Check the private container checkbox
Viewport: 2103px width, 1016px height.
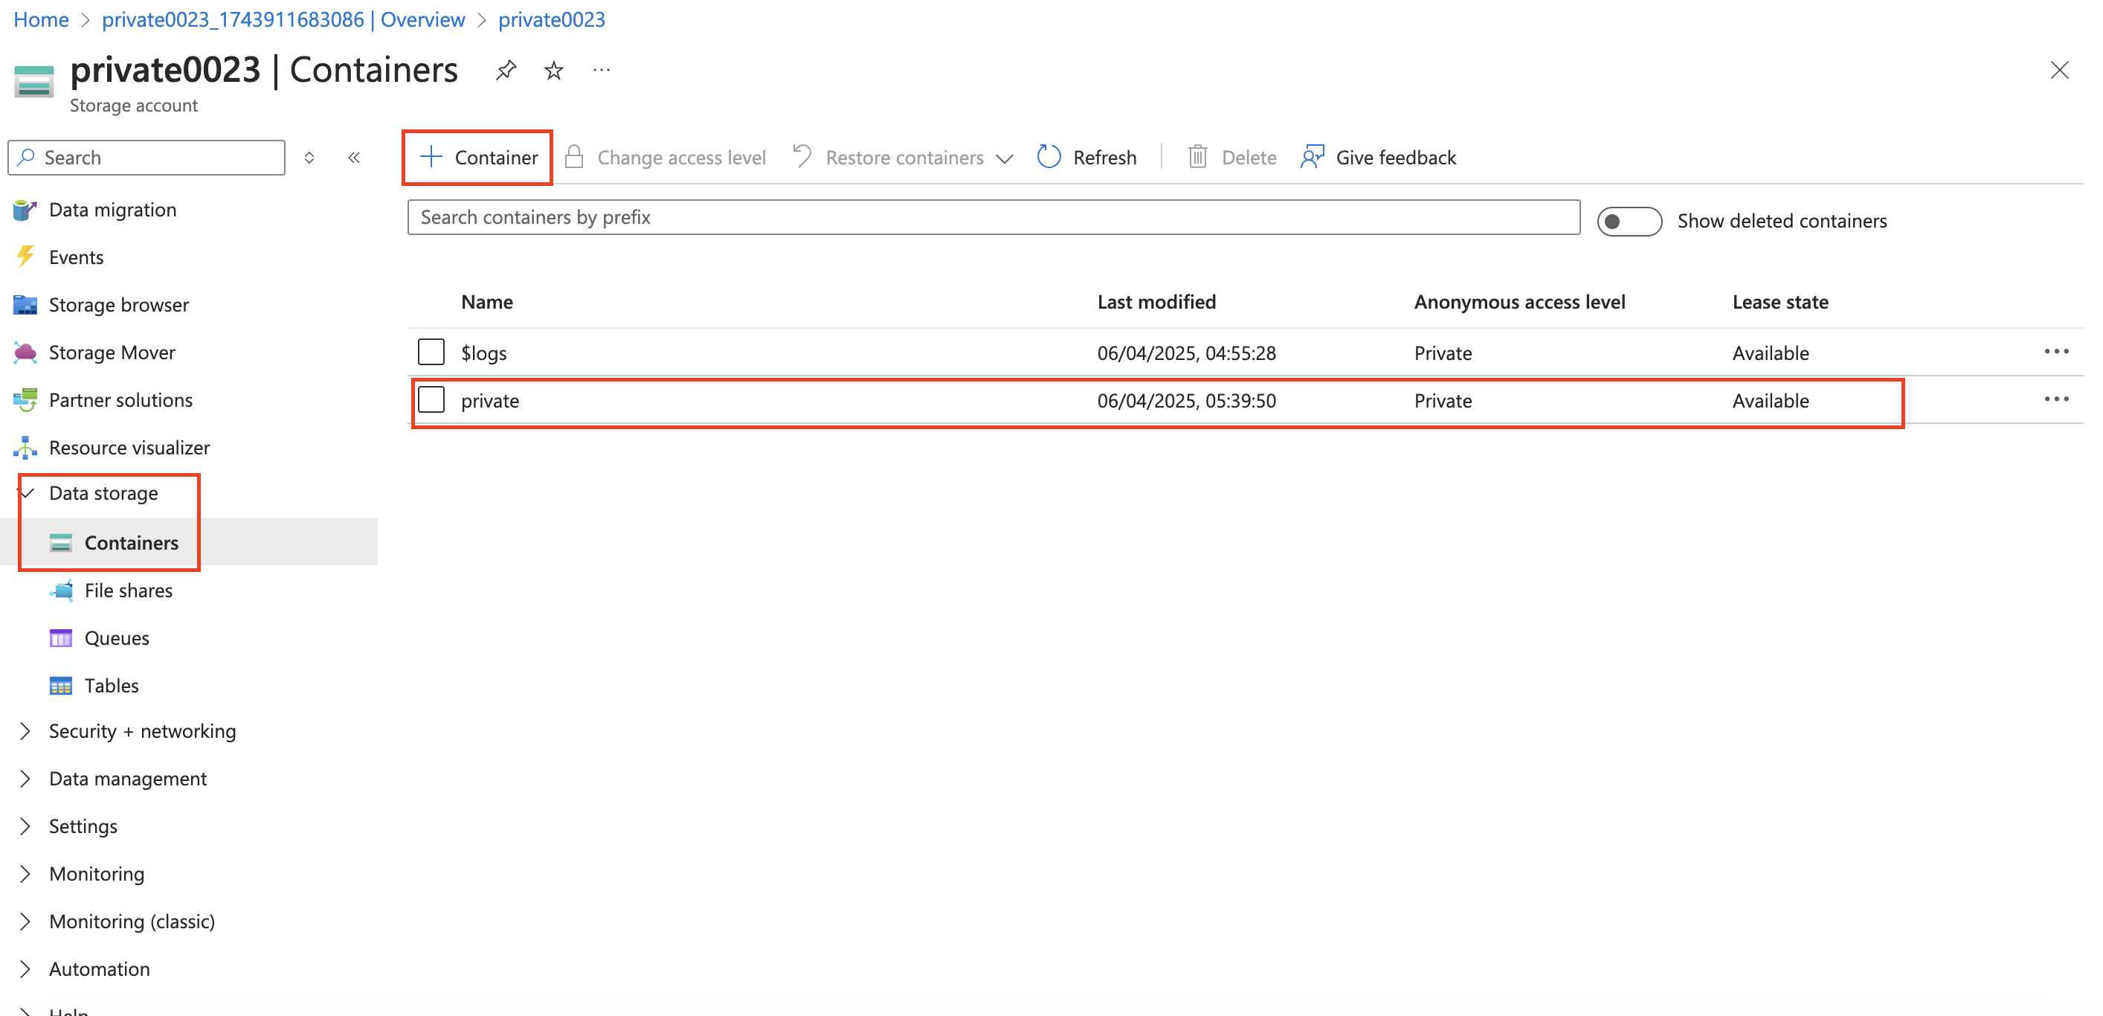[431, 399]
